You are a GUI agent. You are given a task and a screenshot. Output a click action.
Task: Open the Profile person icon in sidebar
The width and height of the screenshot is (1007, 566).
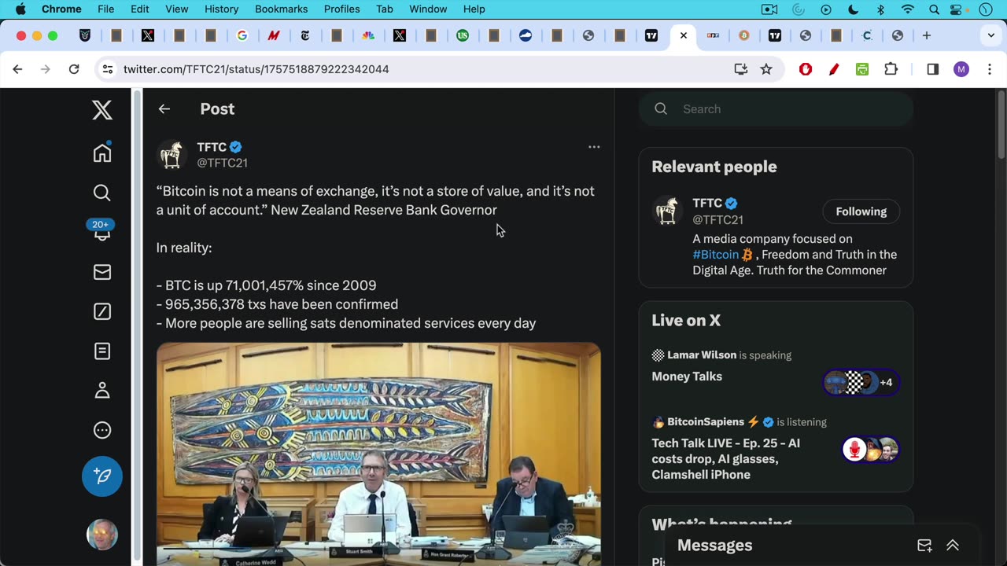102,391
